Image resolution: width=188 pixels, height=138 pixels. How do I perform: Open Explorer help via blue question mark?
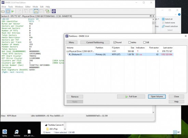[x=179, y=14]
